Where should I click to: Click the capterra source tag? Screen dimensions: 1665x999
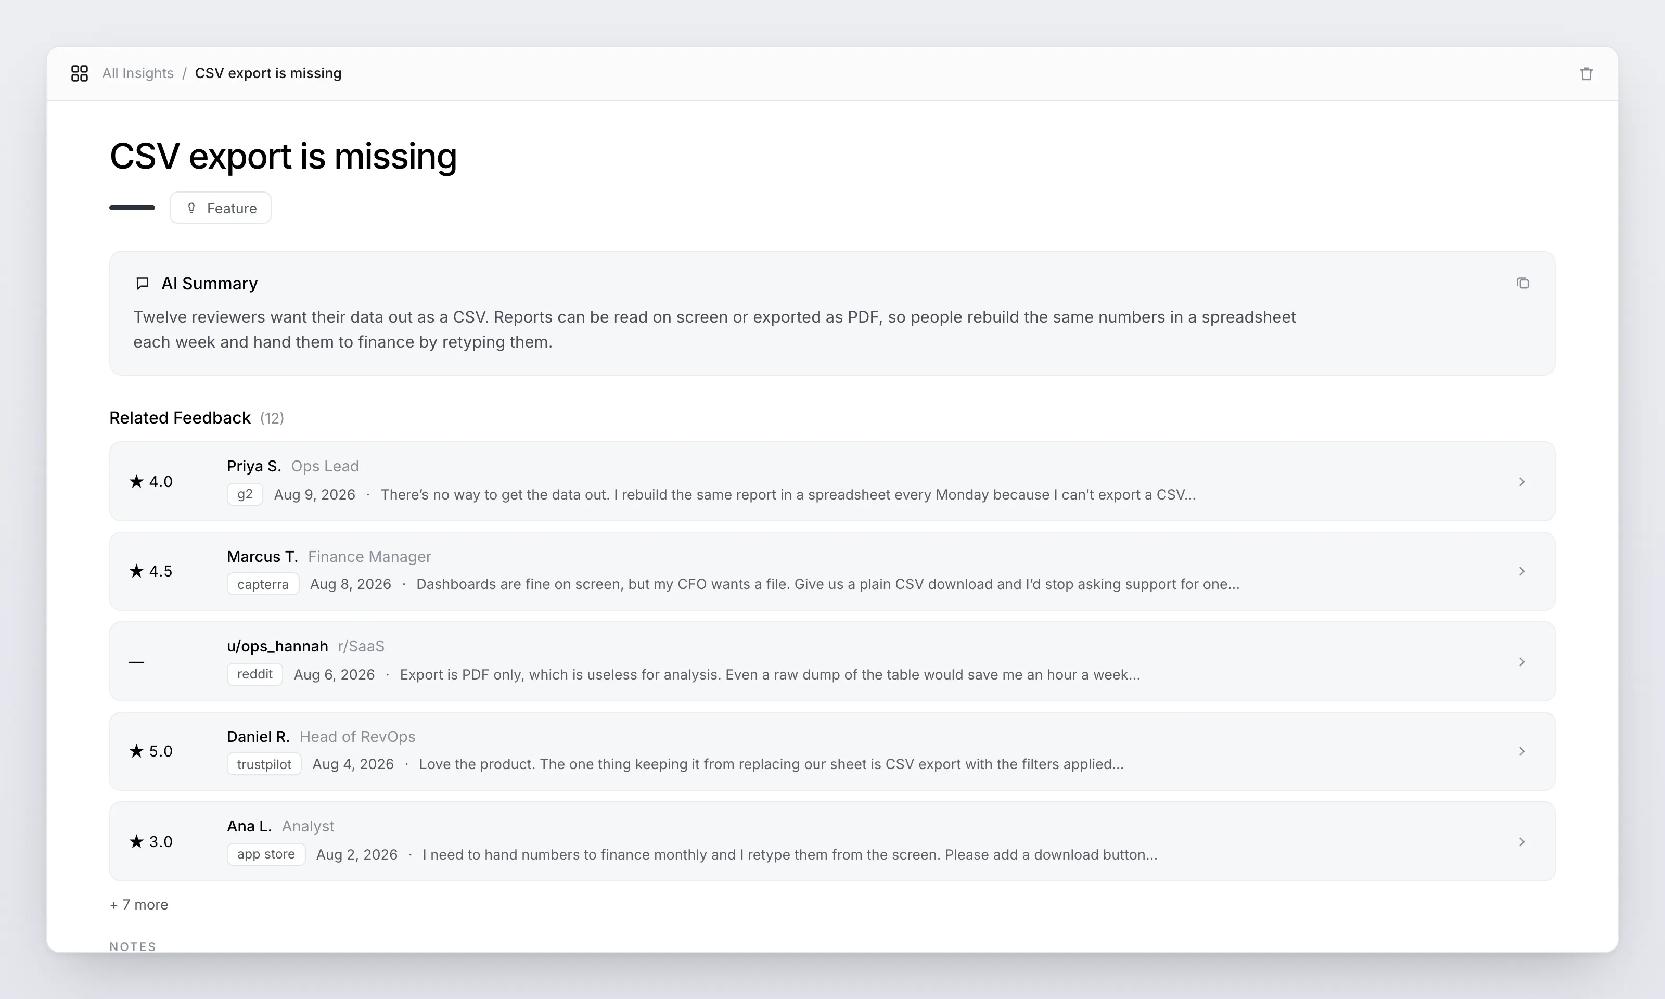(263, 584)
